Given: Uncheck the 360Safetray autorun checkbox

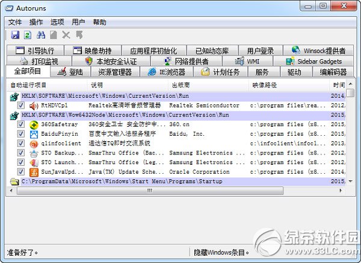Looking at the screenshot, I should 21,124.
